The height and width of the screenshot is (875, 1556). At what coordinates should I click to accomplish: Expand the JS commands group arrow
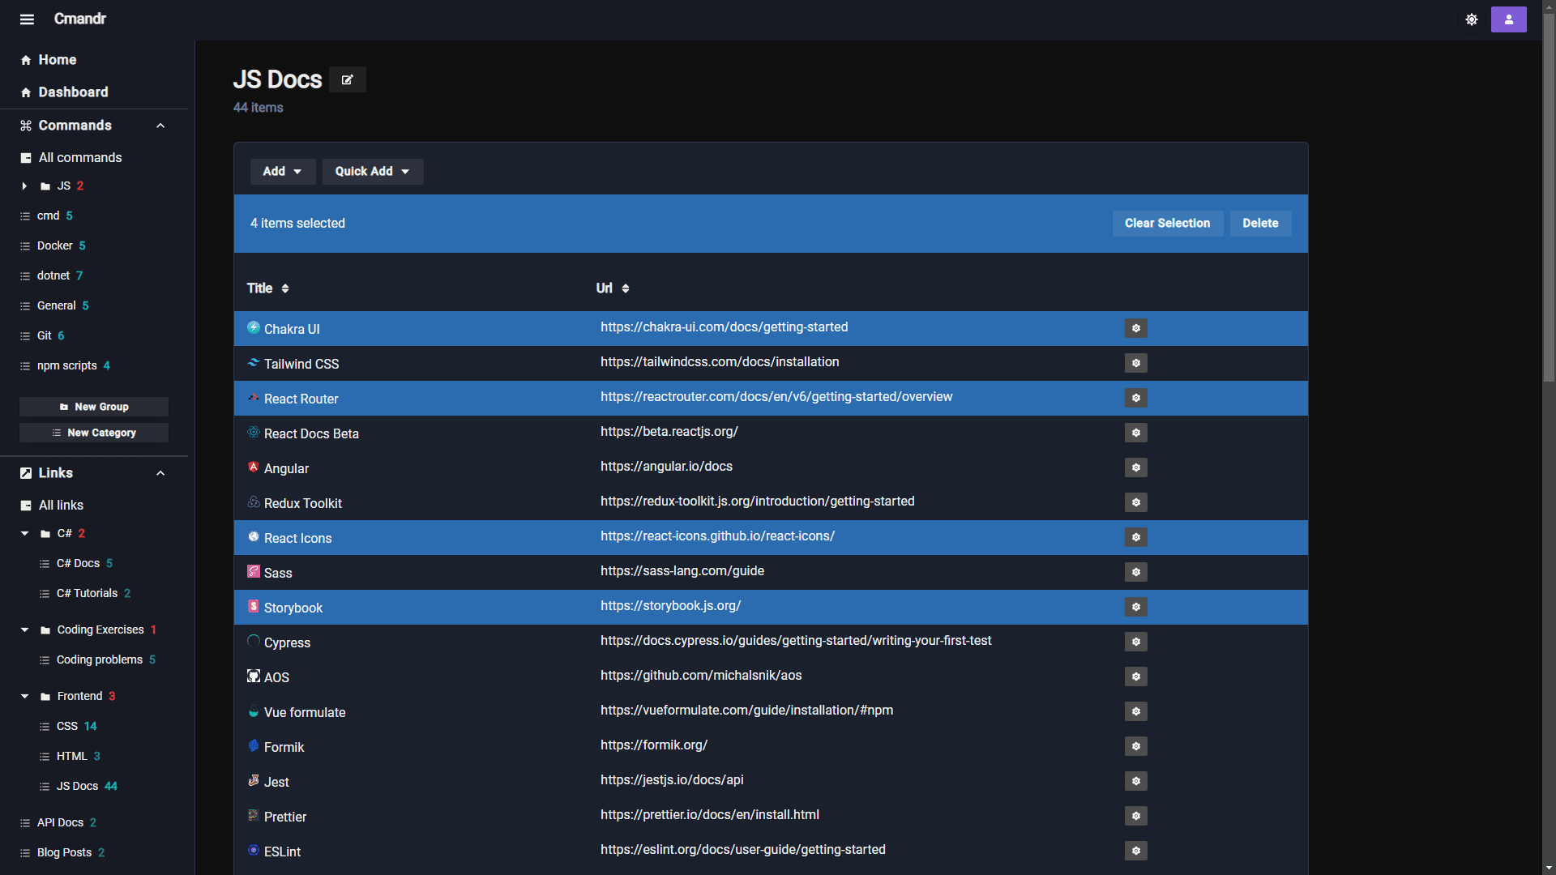pos(24,186)
